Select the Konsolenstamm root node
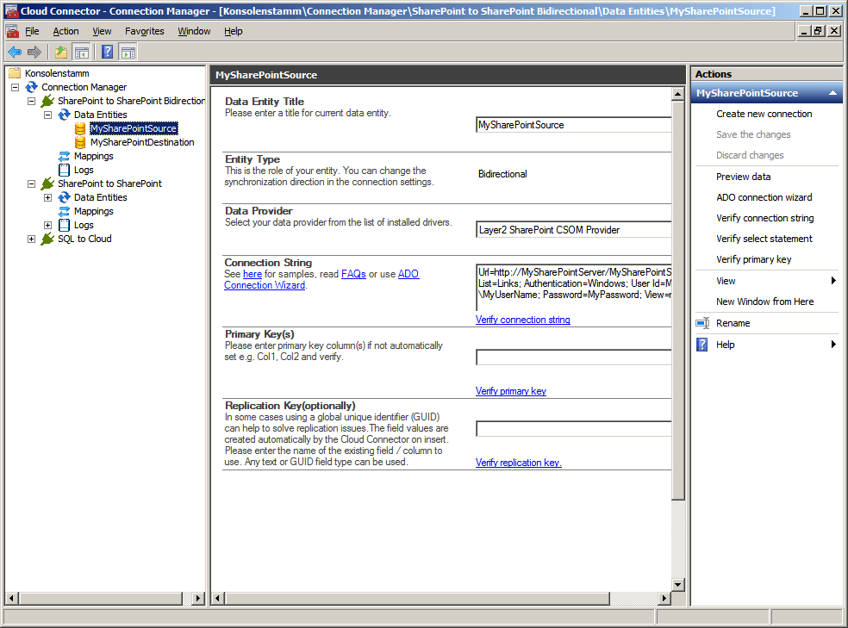The image size is (848, 628). click(x=57, y=73)
